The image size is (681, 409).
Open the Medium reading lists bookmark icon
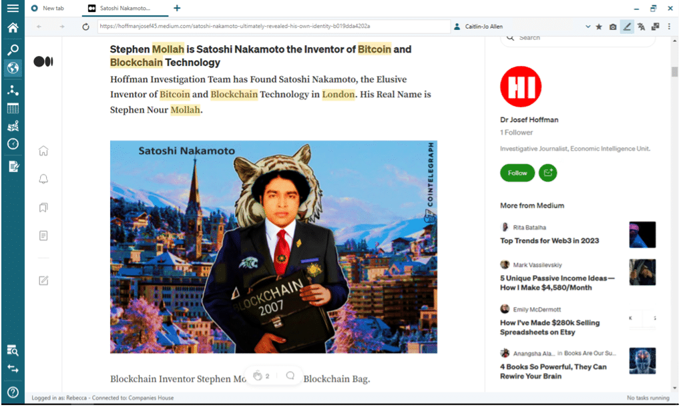pos(43,208)
